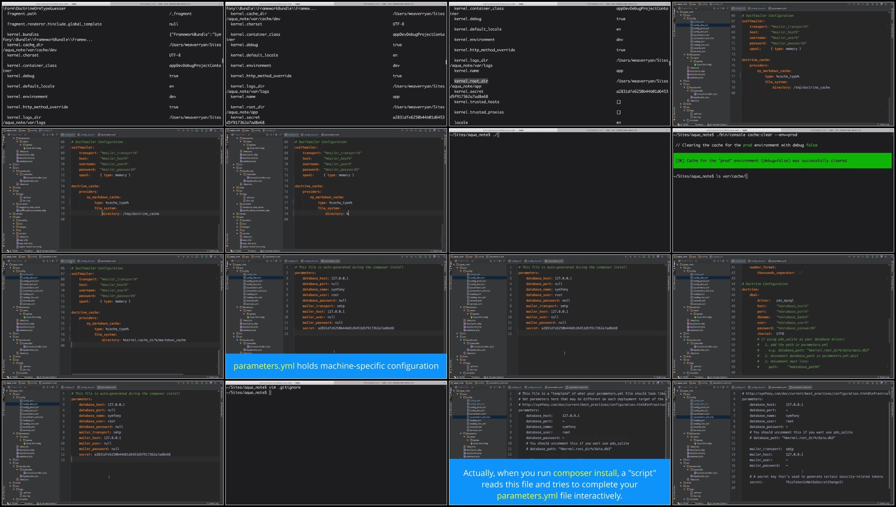Click Run icon in Doctrine Configuration frame
The image size is (896, 507).
[x=854, y=257]
